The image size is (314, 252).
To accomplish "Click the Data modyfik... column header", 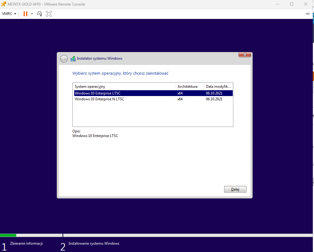I will (x=218, y=87).
